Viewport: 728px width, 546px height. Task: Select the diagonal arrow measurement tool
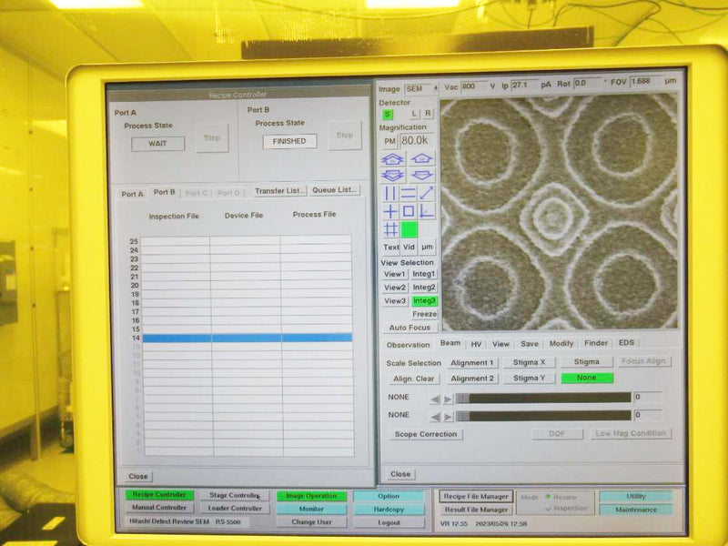(x=426, y=193)
